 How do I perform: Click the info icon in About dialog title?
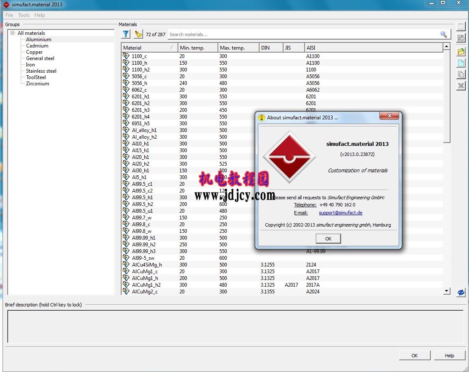pyautogui.click(x=261, y=117)
